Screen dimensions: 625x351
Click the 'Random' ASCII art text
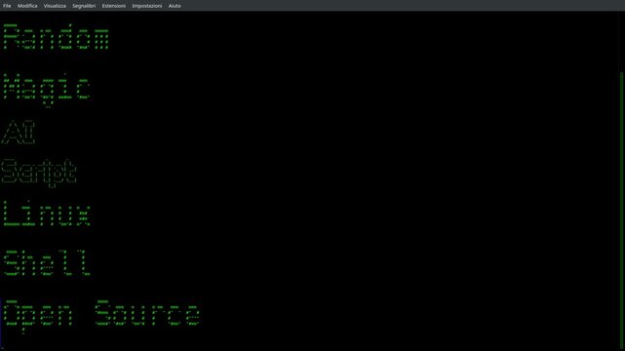pyautogui.click(x=57, y=37)
